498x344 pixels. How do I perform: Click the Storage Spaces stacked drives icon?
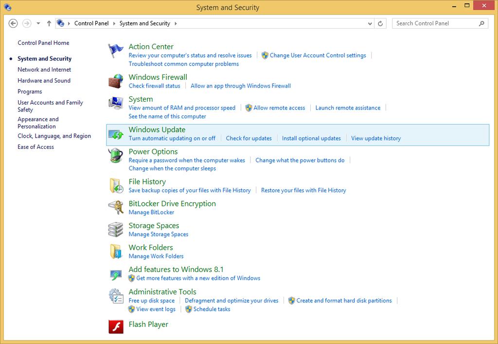[x=116, y=230]
